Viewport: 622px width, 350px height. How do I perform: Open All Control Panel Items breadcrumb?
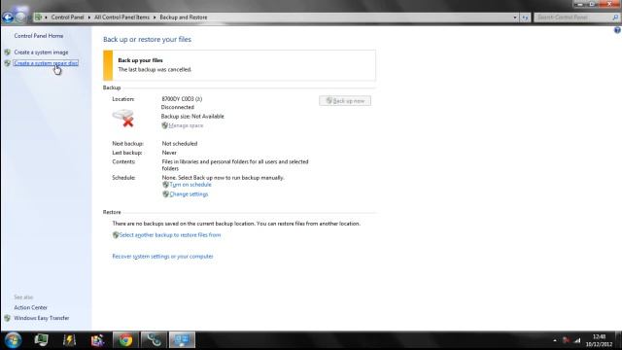(121, 17)
